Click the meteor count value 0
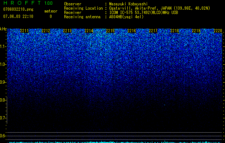Screen dimensions: 225x143 tap(51, 16)
